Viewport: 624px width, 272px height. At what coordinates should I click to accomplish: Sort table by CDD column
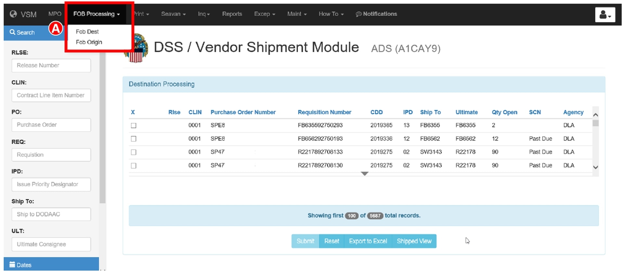[x=376, y=112]
